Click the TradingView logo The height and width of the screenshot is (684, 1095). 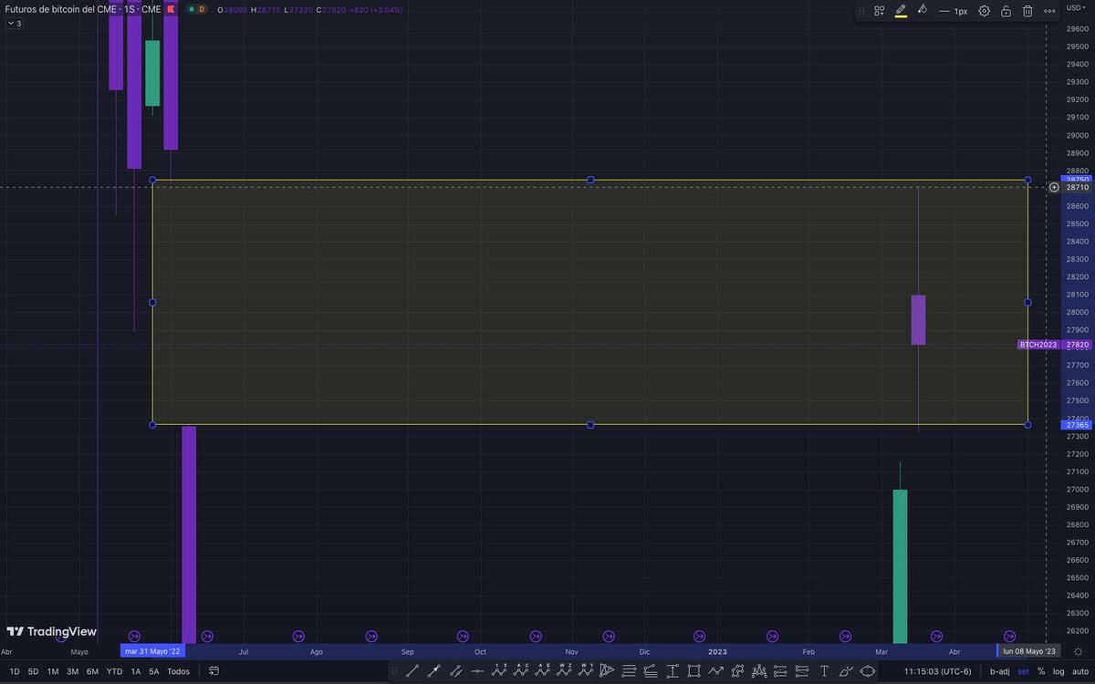tap(52, 631)
